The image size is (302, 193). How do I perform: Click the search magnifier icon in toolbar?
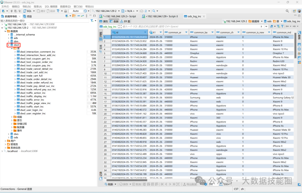pyautogui.click(x=154, y=11)
